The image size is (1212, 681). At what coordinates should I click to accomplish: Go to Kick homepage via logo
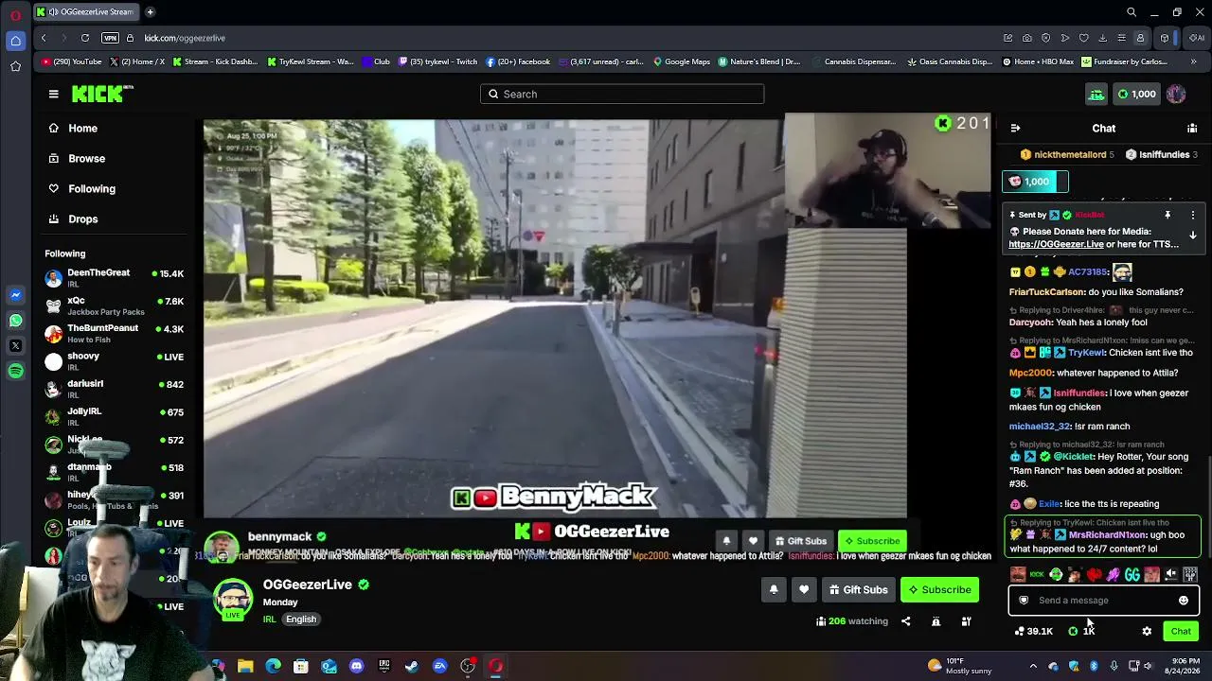(102, 94)
